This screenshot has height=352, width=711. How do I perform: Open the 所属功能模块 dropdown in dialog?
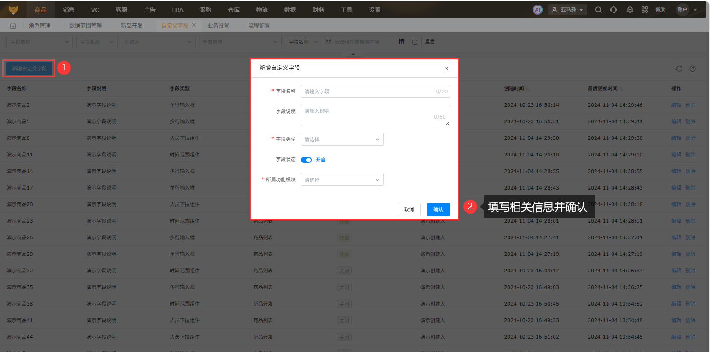point(342,179)
